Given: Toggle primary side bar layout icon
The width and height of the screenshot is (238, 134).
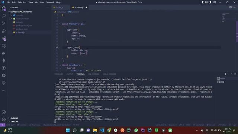Looking at the screenshot, I should [x=203, y=2].
